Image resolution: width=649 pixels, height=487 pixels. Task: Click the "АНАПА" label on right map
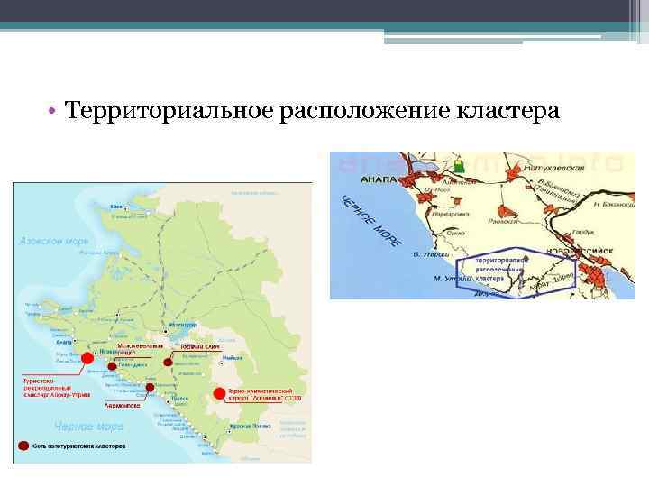click(x=379, y=179)
